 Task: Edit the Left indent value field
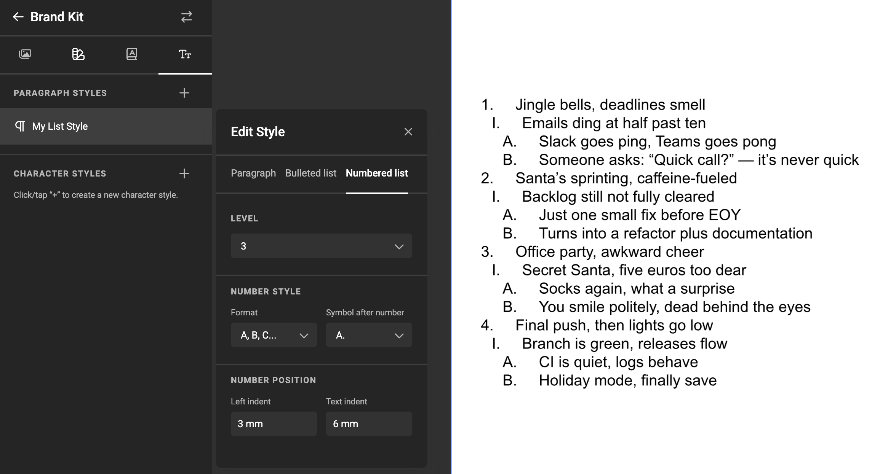point(274,423)
